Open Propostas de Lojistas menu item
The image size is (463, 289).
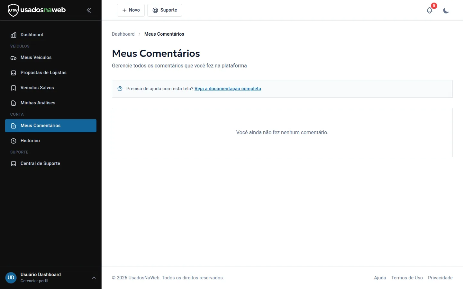point(51,73)
